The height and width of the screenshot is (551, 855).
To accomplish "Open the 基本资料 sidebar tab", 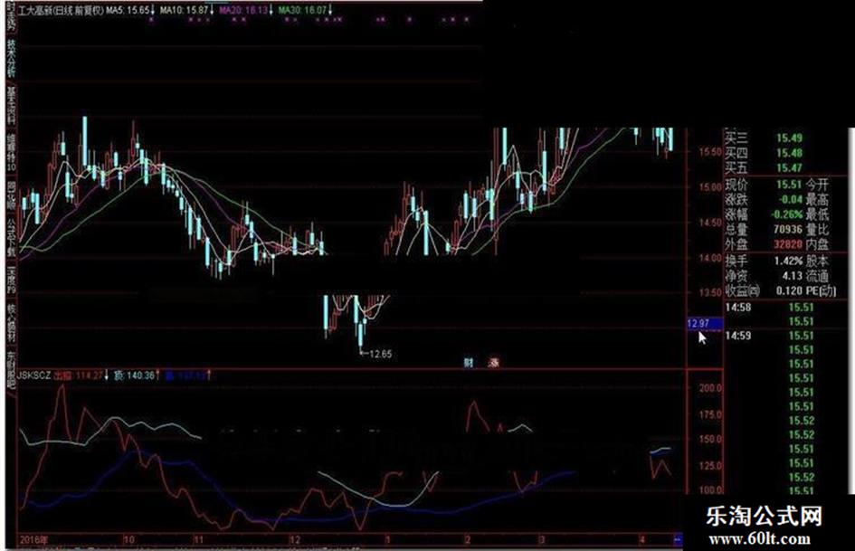I will click(x=12, y=105).
